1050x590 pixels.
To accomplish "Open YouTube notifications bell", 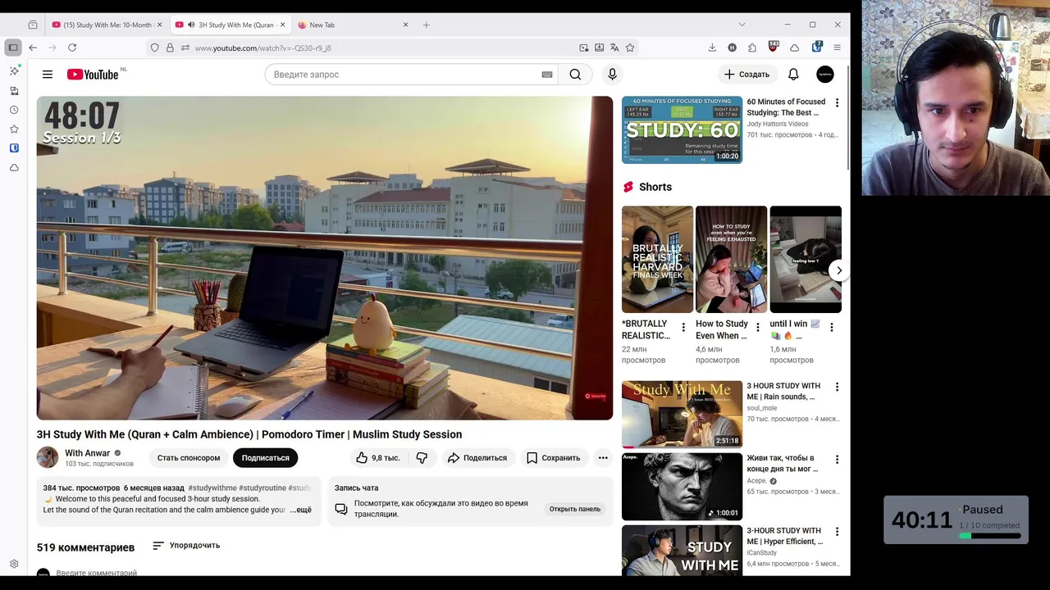I will [793, 75].
